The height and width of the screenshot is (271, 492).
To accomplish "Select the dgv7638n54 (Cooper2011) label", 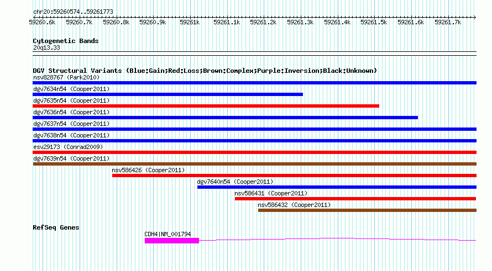I will pos(71,135).
